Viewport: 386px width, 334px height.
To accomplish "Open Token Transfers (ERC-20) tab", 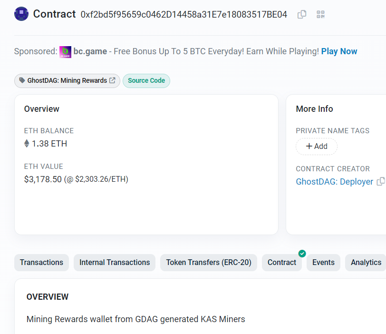I will click(209, 263).
